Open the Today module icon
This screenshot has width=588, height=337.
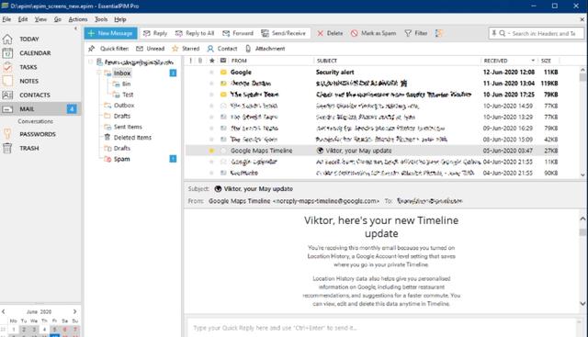point(7,39)
